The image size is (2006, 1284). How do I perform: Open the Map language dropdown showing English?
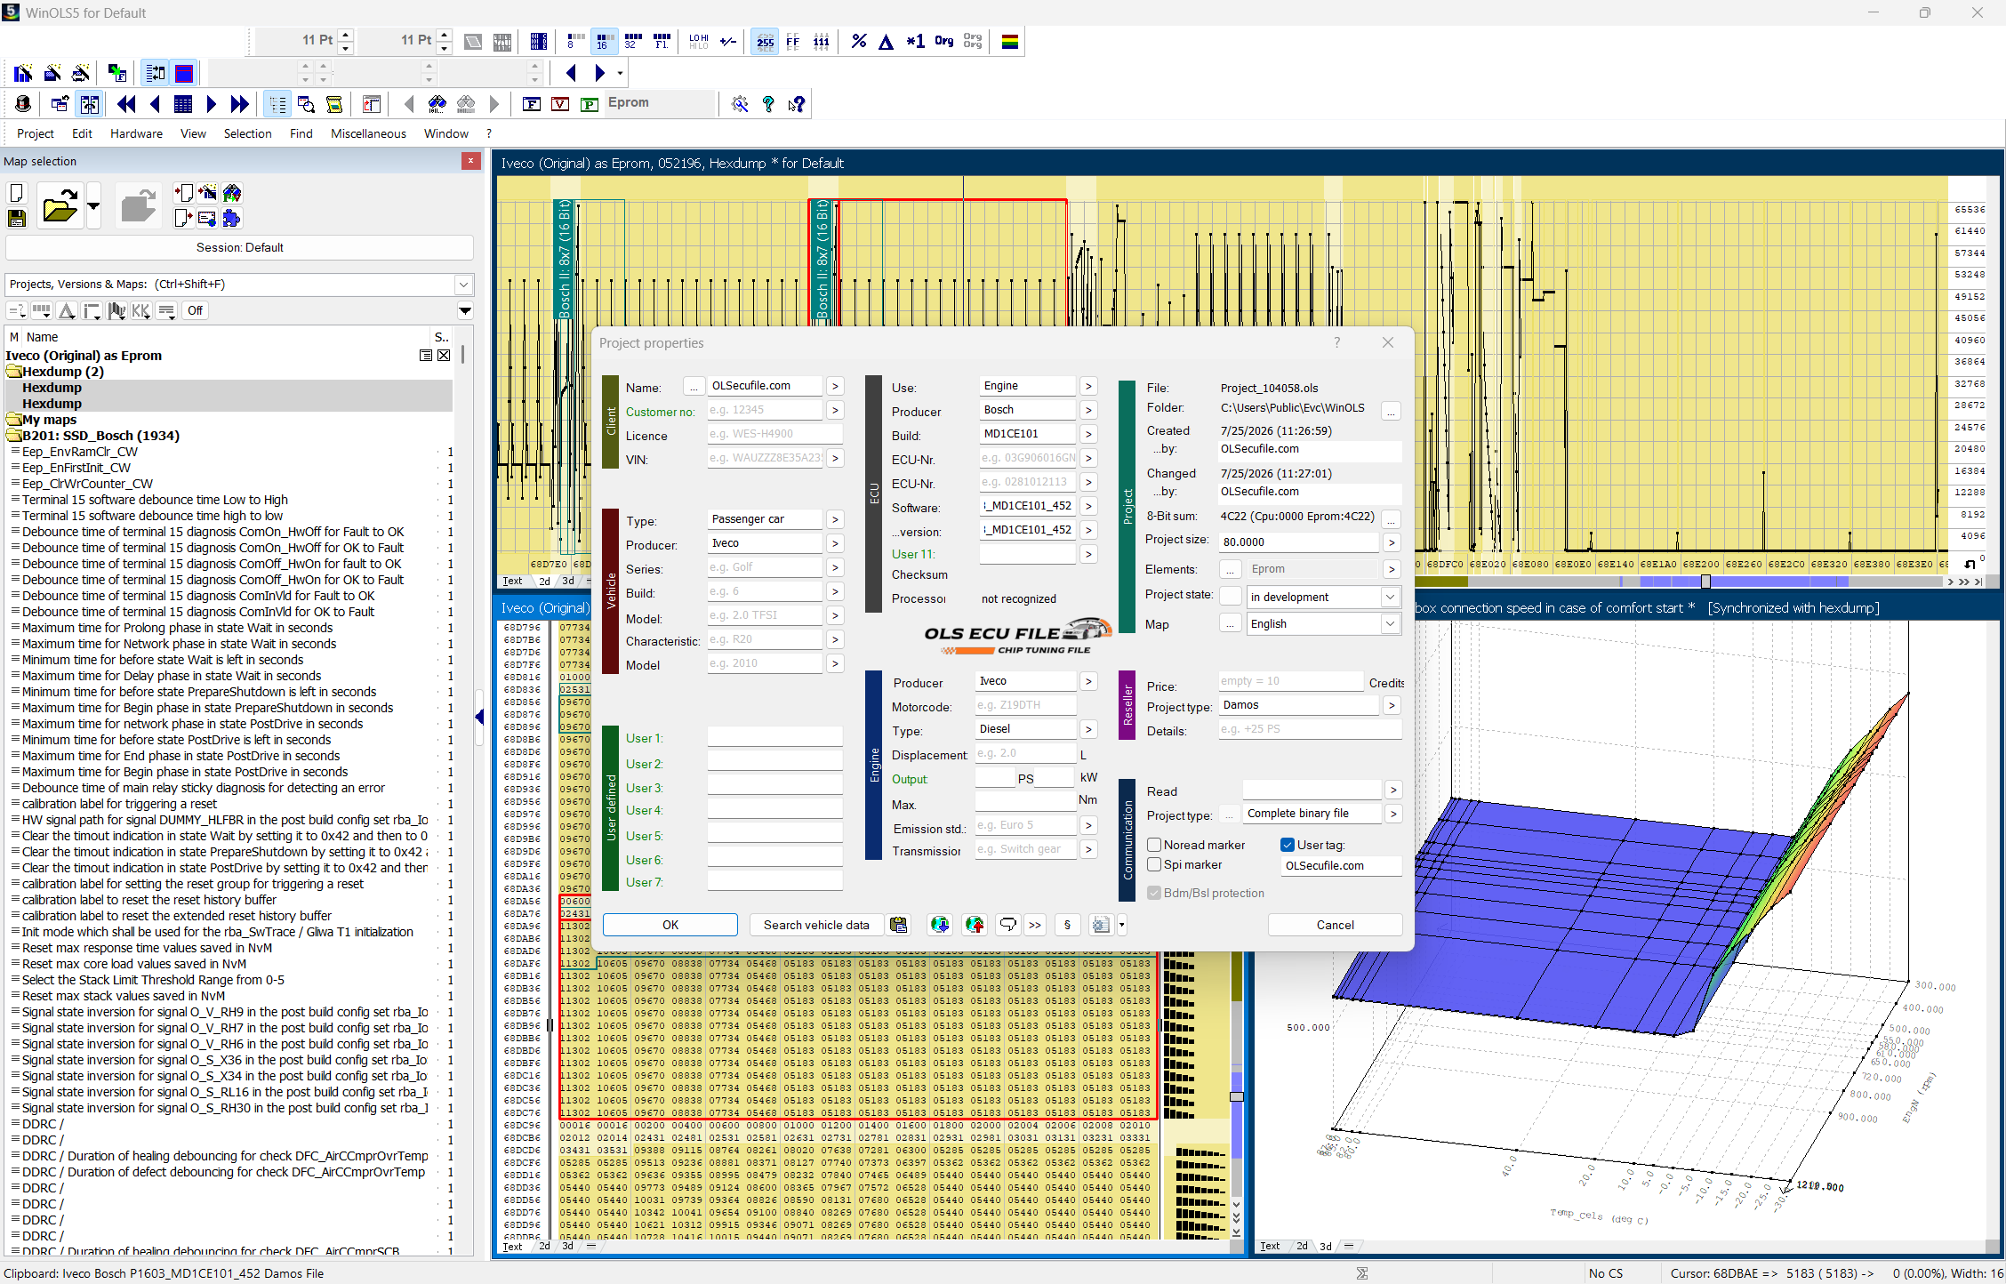coord(1389,623)
